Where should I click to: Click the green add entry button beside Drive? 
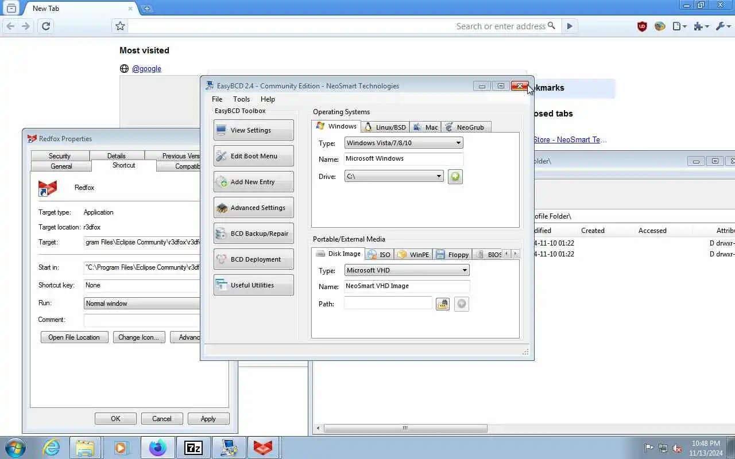click(455, 177)
